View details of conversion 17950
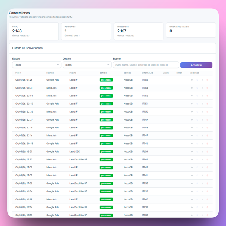The width and height of the screenshot is (226, 226). pos(192,112)
